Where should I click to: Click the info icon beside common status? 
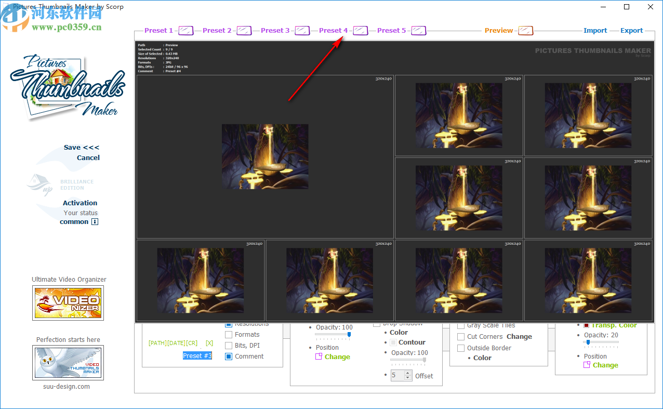(x=95, y=221)
